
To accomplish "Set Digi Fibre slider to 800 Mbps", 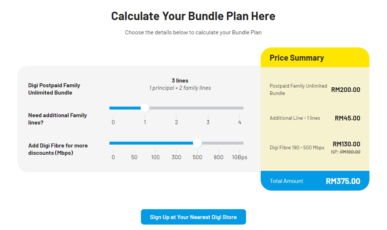I will point(219,143).
